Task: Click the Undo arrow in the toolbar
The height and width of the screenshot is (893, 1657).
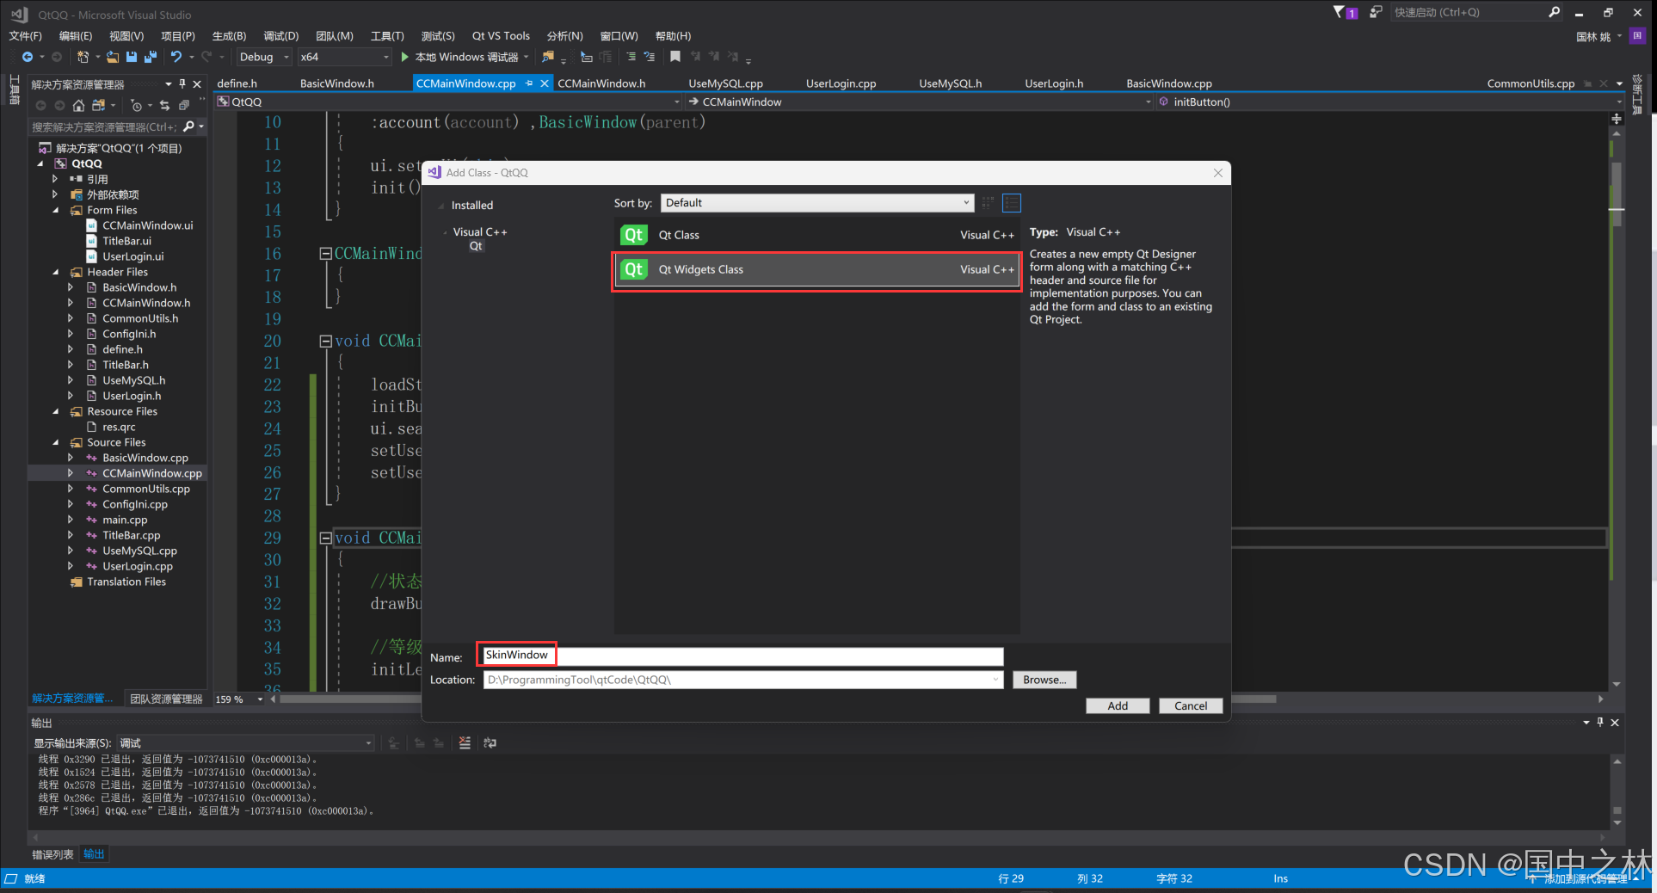Action: (x=176, y=57)
